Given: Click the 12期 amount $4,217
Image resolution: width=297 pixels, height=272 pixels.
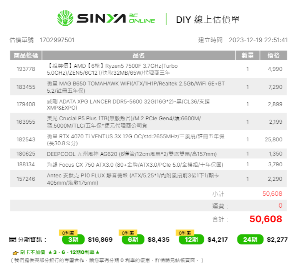Looking at the screenshot, I should tap(217, 239).
